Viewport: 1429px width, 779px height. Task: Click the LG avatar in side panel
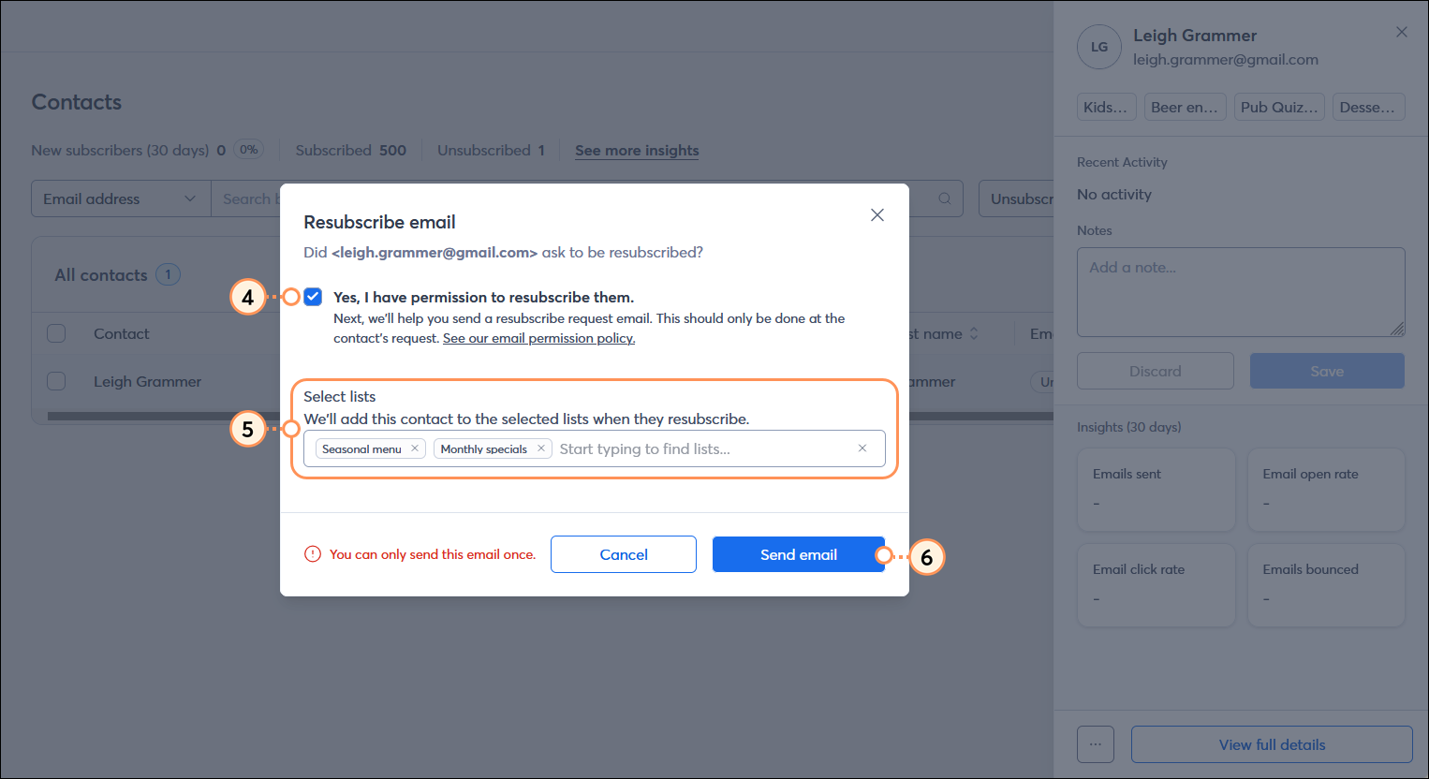1099,47
